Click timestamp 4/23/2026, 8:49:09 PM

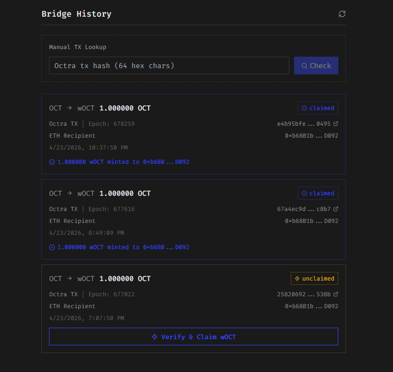(87, 233)
